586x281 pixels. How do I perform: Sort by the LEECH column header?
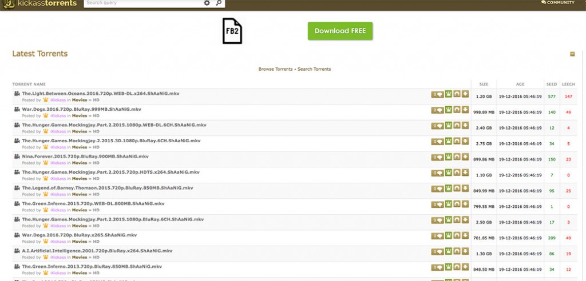point(568,85)
